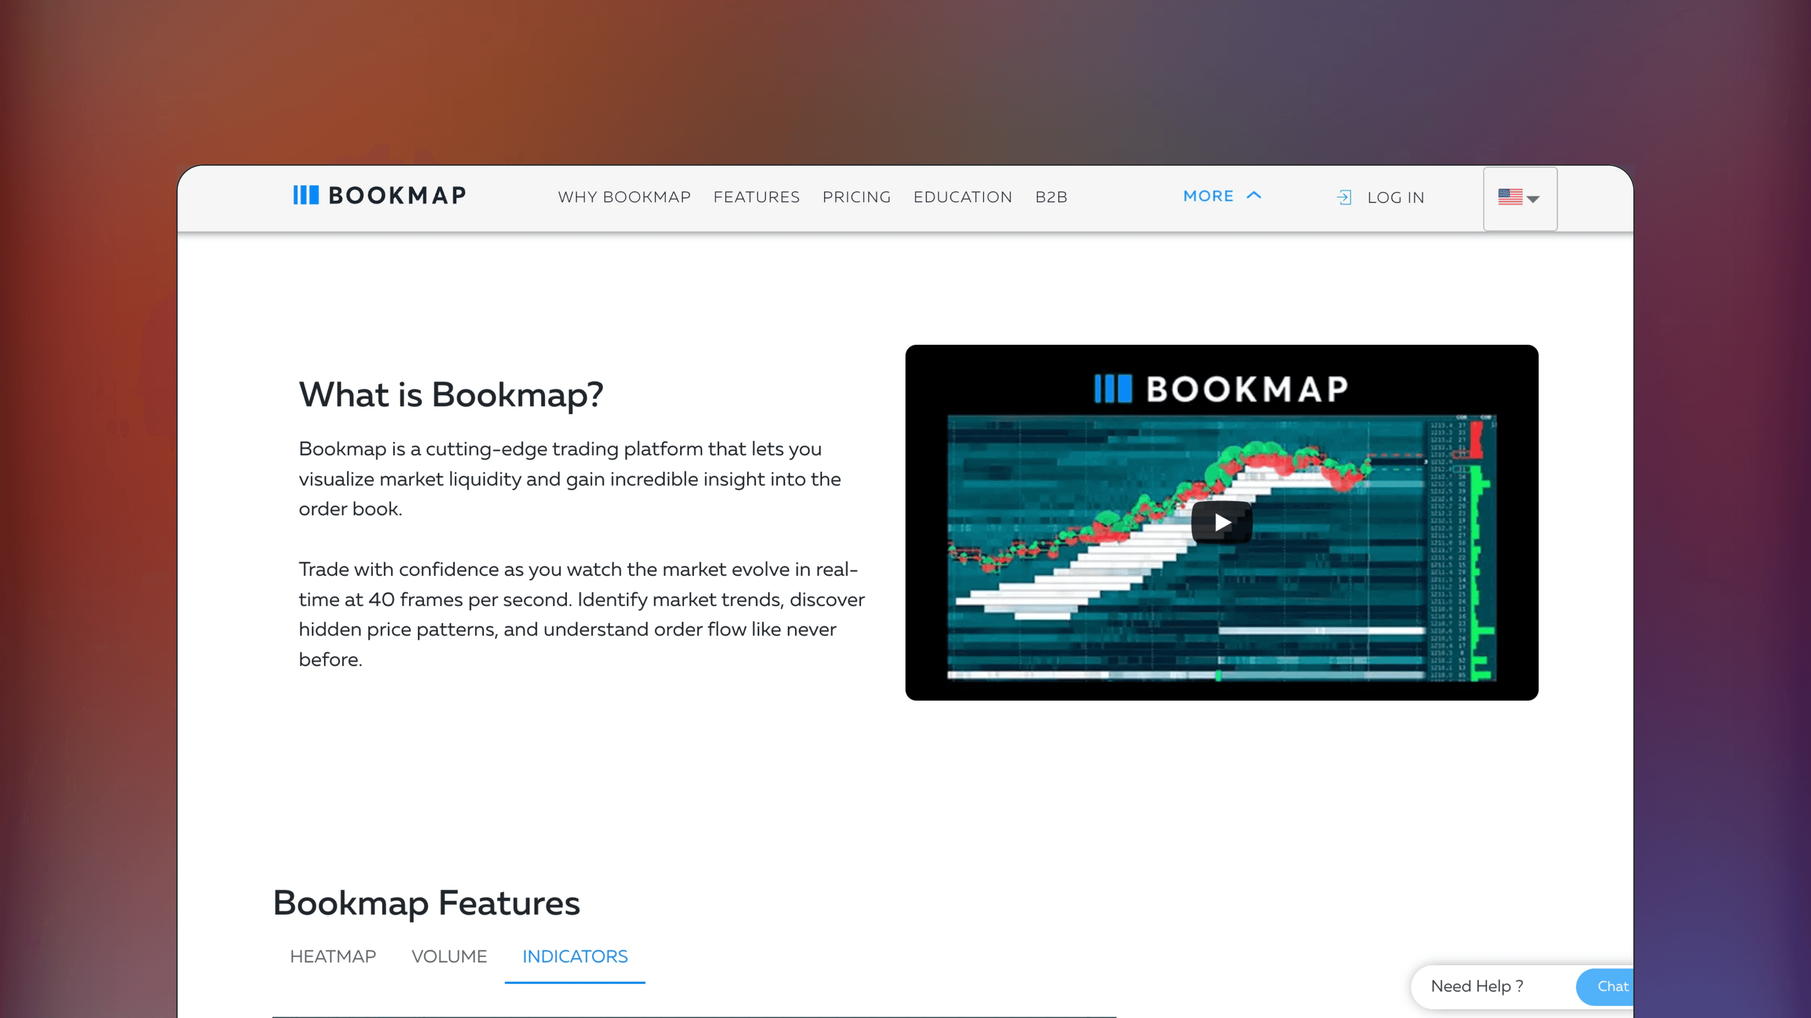Keep INDICATORS tab selected
This screenshot has height=1018, width=1811.
[574, 956]
